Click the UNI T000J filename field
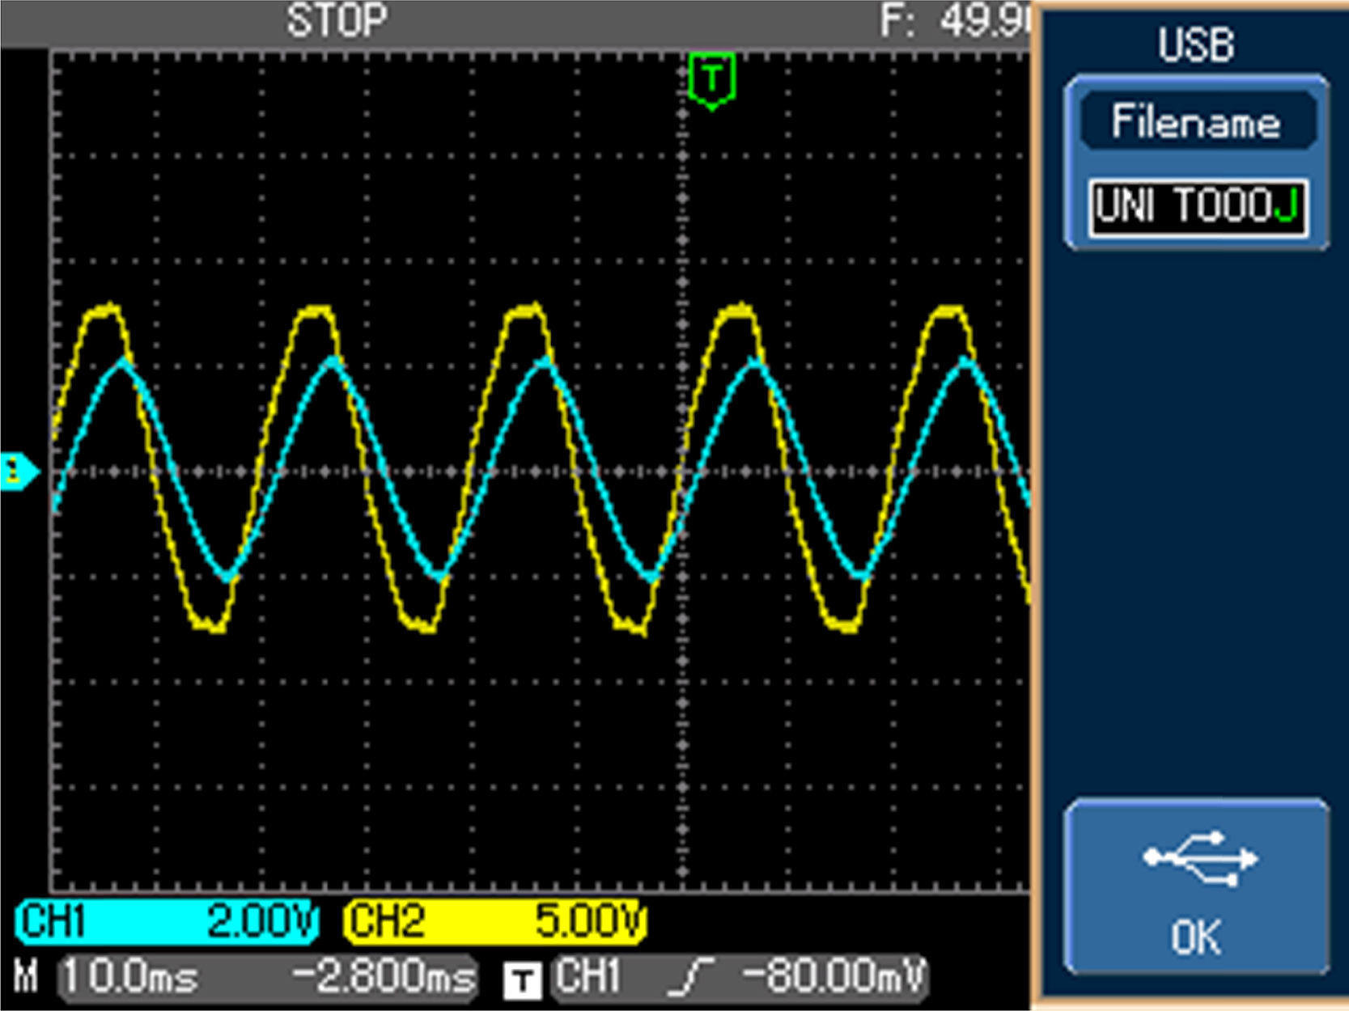The width and height of the screenshot is (1349, 1011). point(1196,207)
